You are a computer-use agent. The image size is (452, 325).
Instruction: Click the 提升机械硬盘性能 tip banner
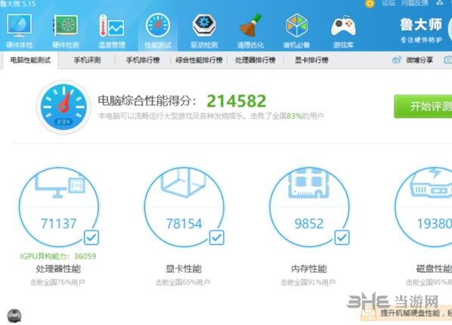407,313
